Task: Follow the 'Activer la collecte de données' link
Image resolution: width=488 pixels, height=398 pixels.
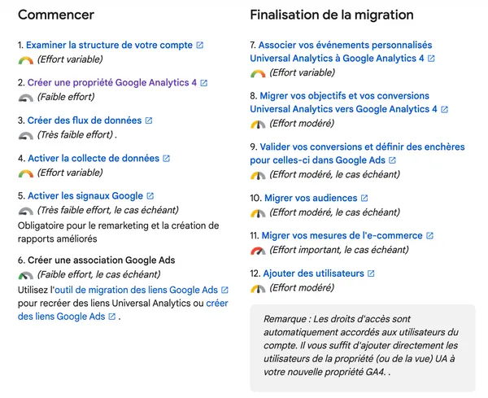Action: pos(94,158)
